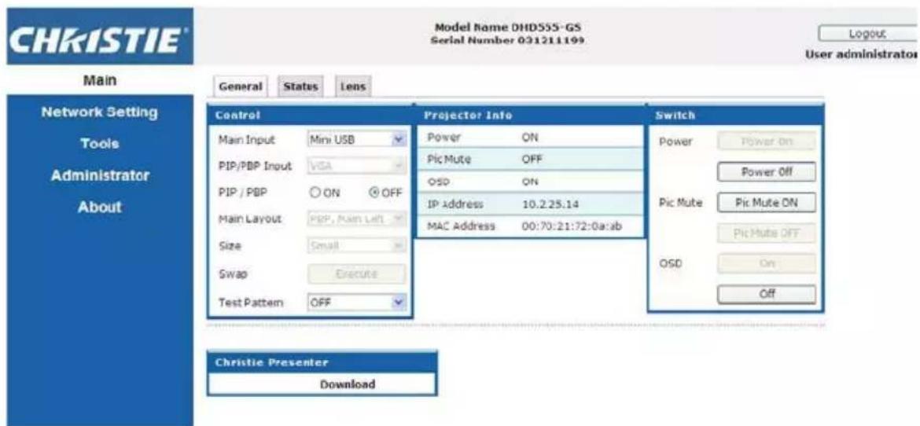The height and width of the screenshot is (426, 920).
Task: Click the Pic Mute row in Projector Info
Action: (531, 159)
